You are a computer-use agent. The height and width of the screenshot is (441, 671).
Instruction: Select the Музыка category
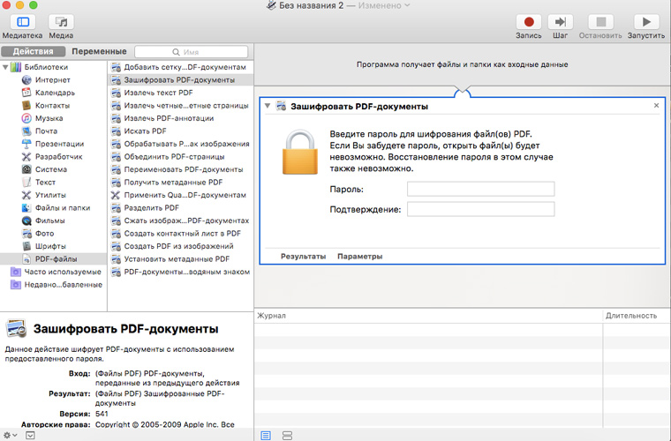tap(49, 118)
